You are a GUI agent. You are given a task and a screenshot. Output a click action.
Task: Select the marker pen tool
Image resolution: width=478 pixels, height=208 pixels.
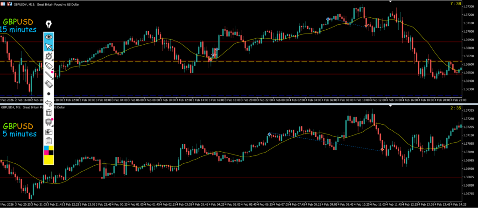(x=49, y=66)
